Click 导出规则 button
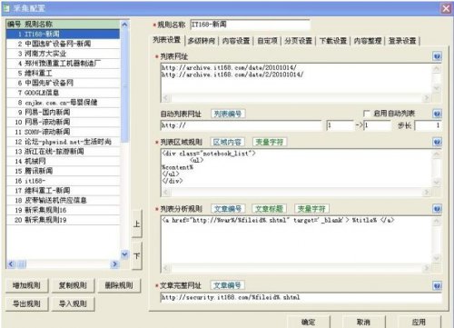This screenshot has height=328, width=454. point(26,303)
